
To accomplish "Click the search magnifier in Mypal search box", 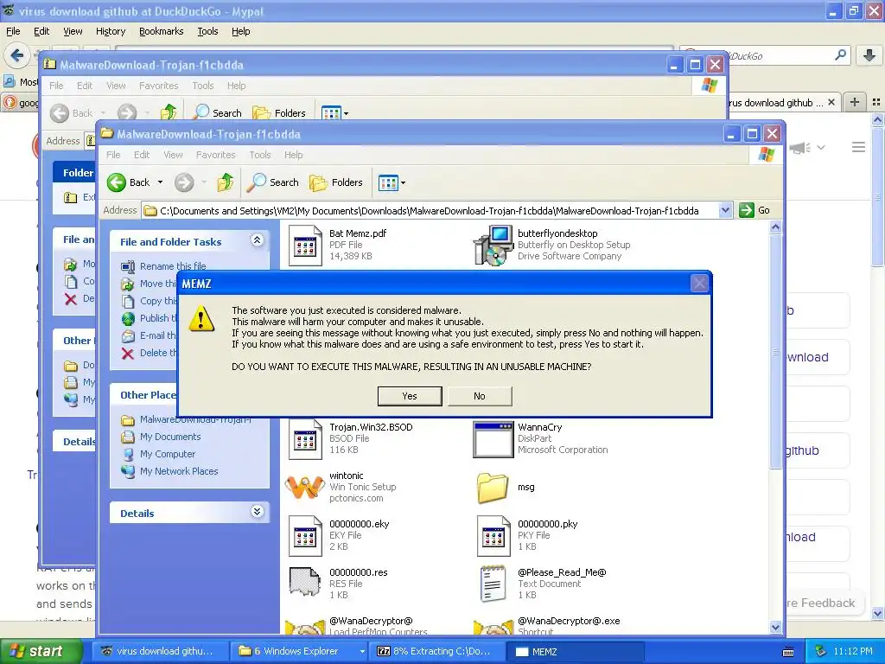I will [840, 55].
